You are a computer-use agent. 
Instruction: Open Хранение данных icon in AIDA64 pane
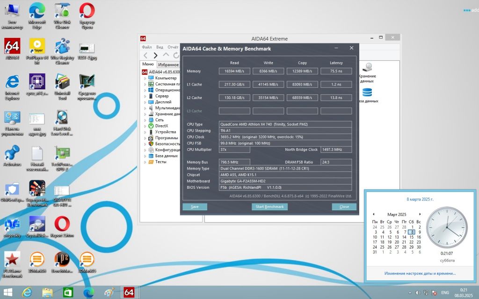368,72
